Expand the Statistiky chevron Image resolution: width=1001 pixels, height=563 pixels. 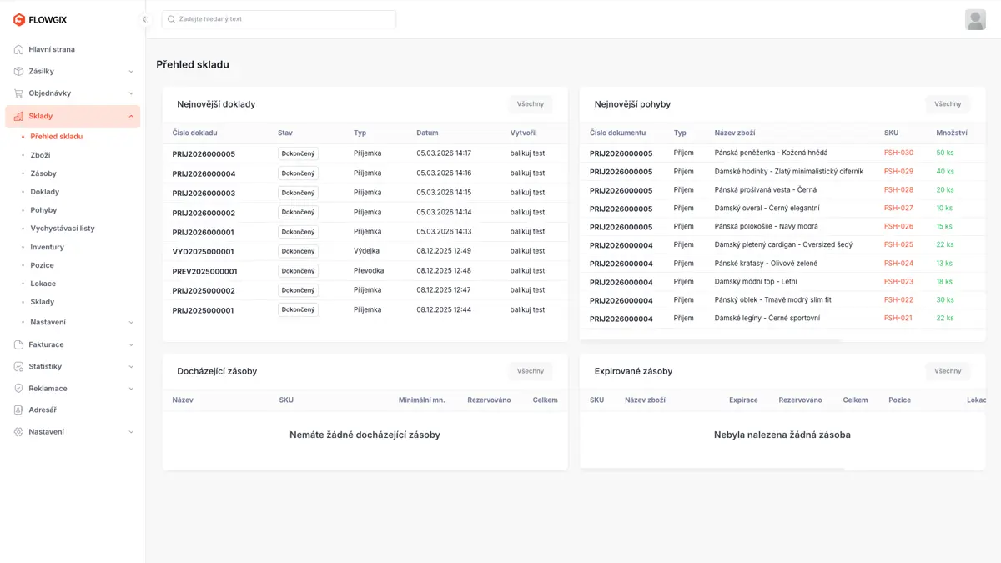point(131,367)
